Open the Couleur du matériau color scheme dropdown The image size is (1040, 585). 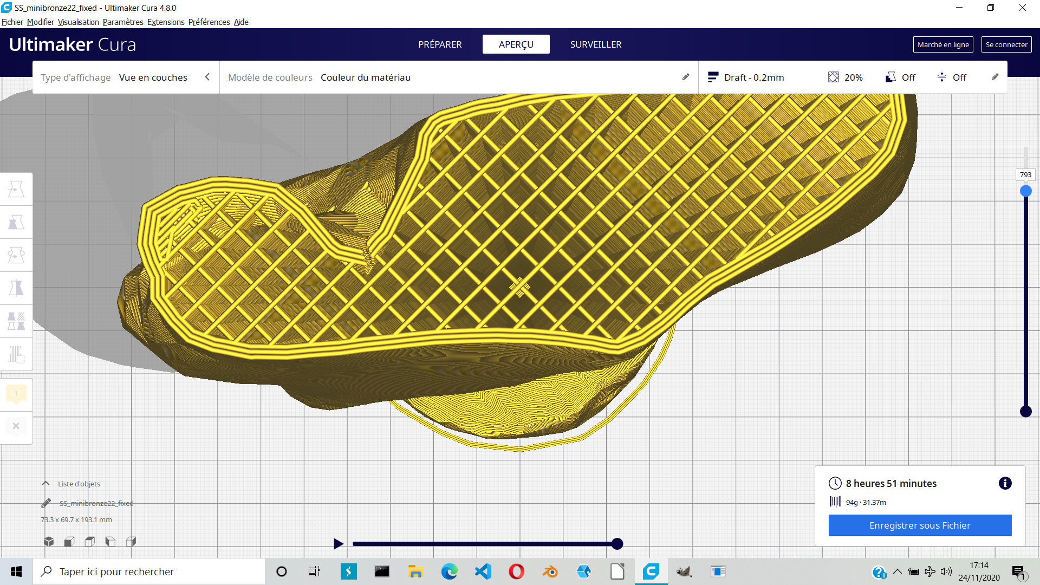tap(366, 77)
